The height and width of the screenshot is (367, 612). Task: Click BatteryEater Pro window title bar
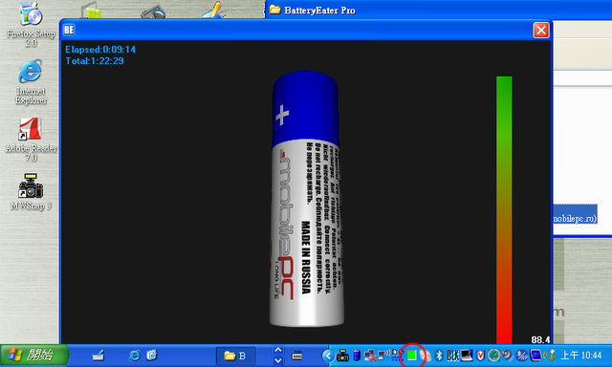pos(438,10)
